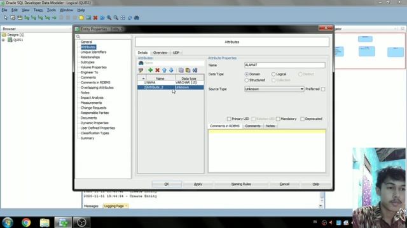The width and height of the screenshot is (407, 228).
Task: Remove selected attribute with red X
Action: (157, 70)
